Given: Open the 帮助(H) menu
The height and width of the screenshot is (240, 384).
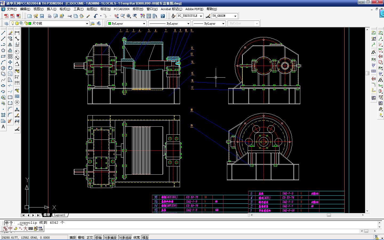Looking at the screenshot, I should click(211, 9).
